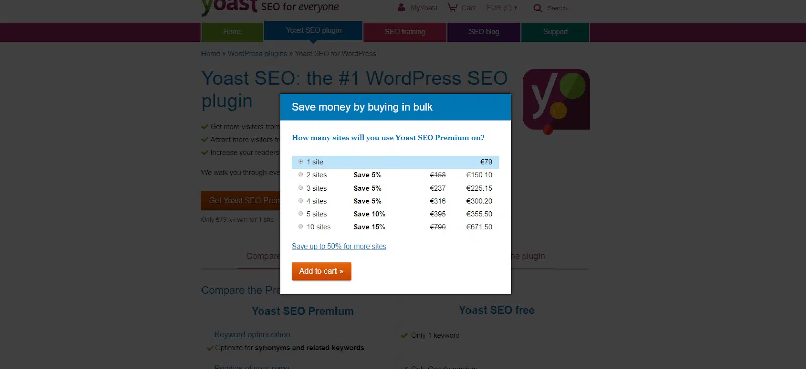Open the Keyword optimization link
This screenshot has height=369, width=806.
point(252,335)
